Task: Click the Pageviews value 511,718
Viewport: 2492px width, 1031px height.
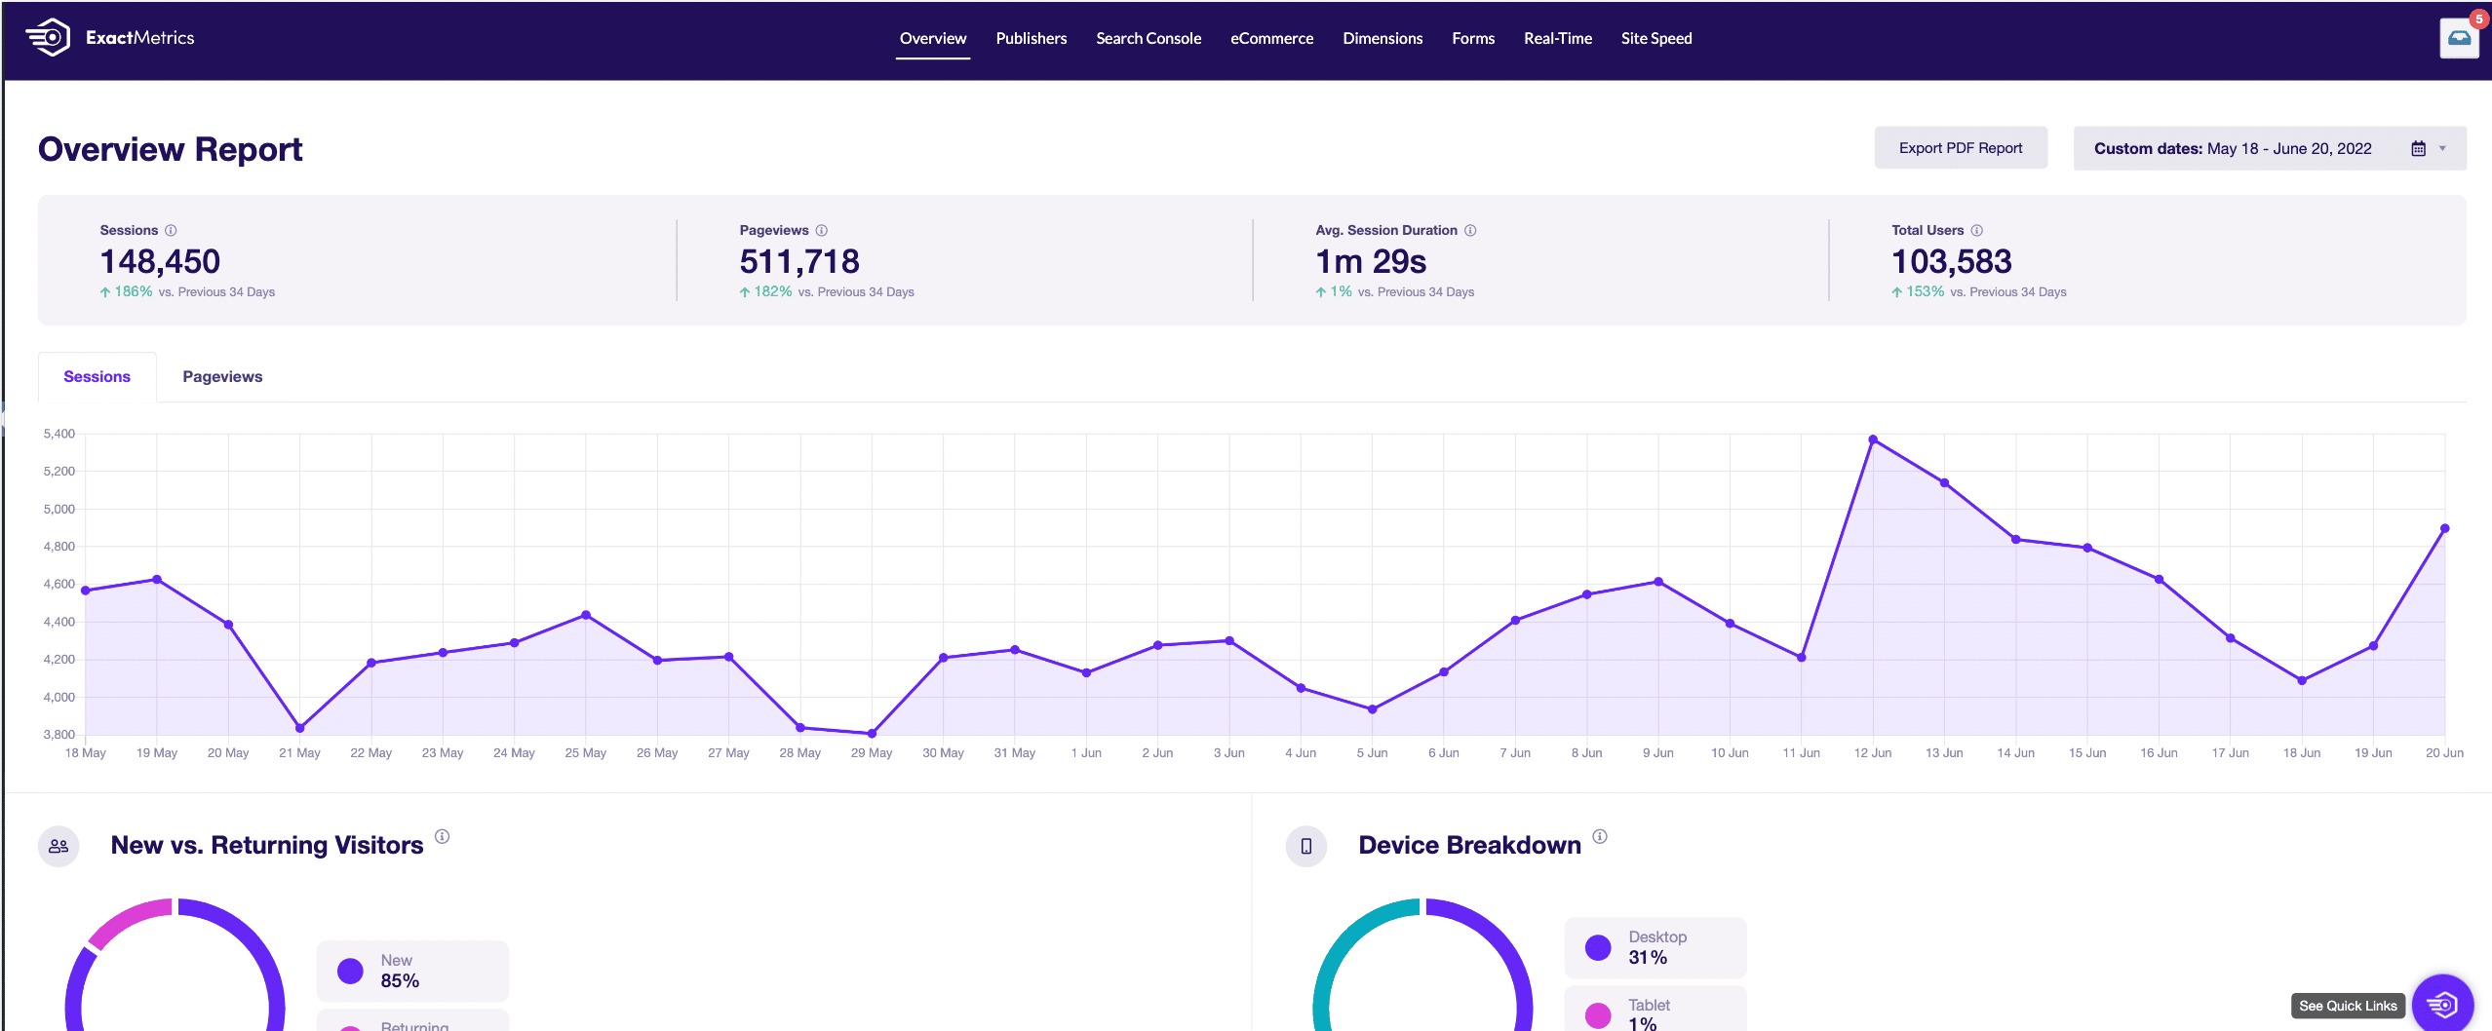Action: click(x=799, y=261)
